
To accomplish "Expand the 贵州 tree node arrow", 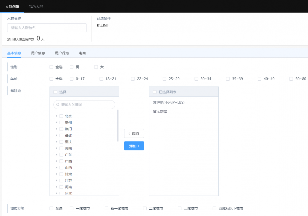I will click(x=56, y=123).
